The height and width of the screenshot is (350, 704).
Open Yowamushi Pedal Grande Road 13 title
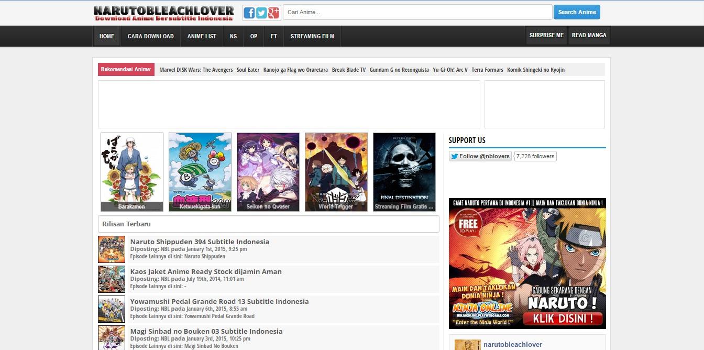[219, 301]
